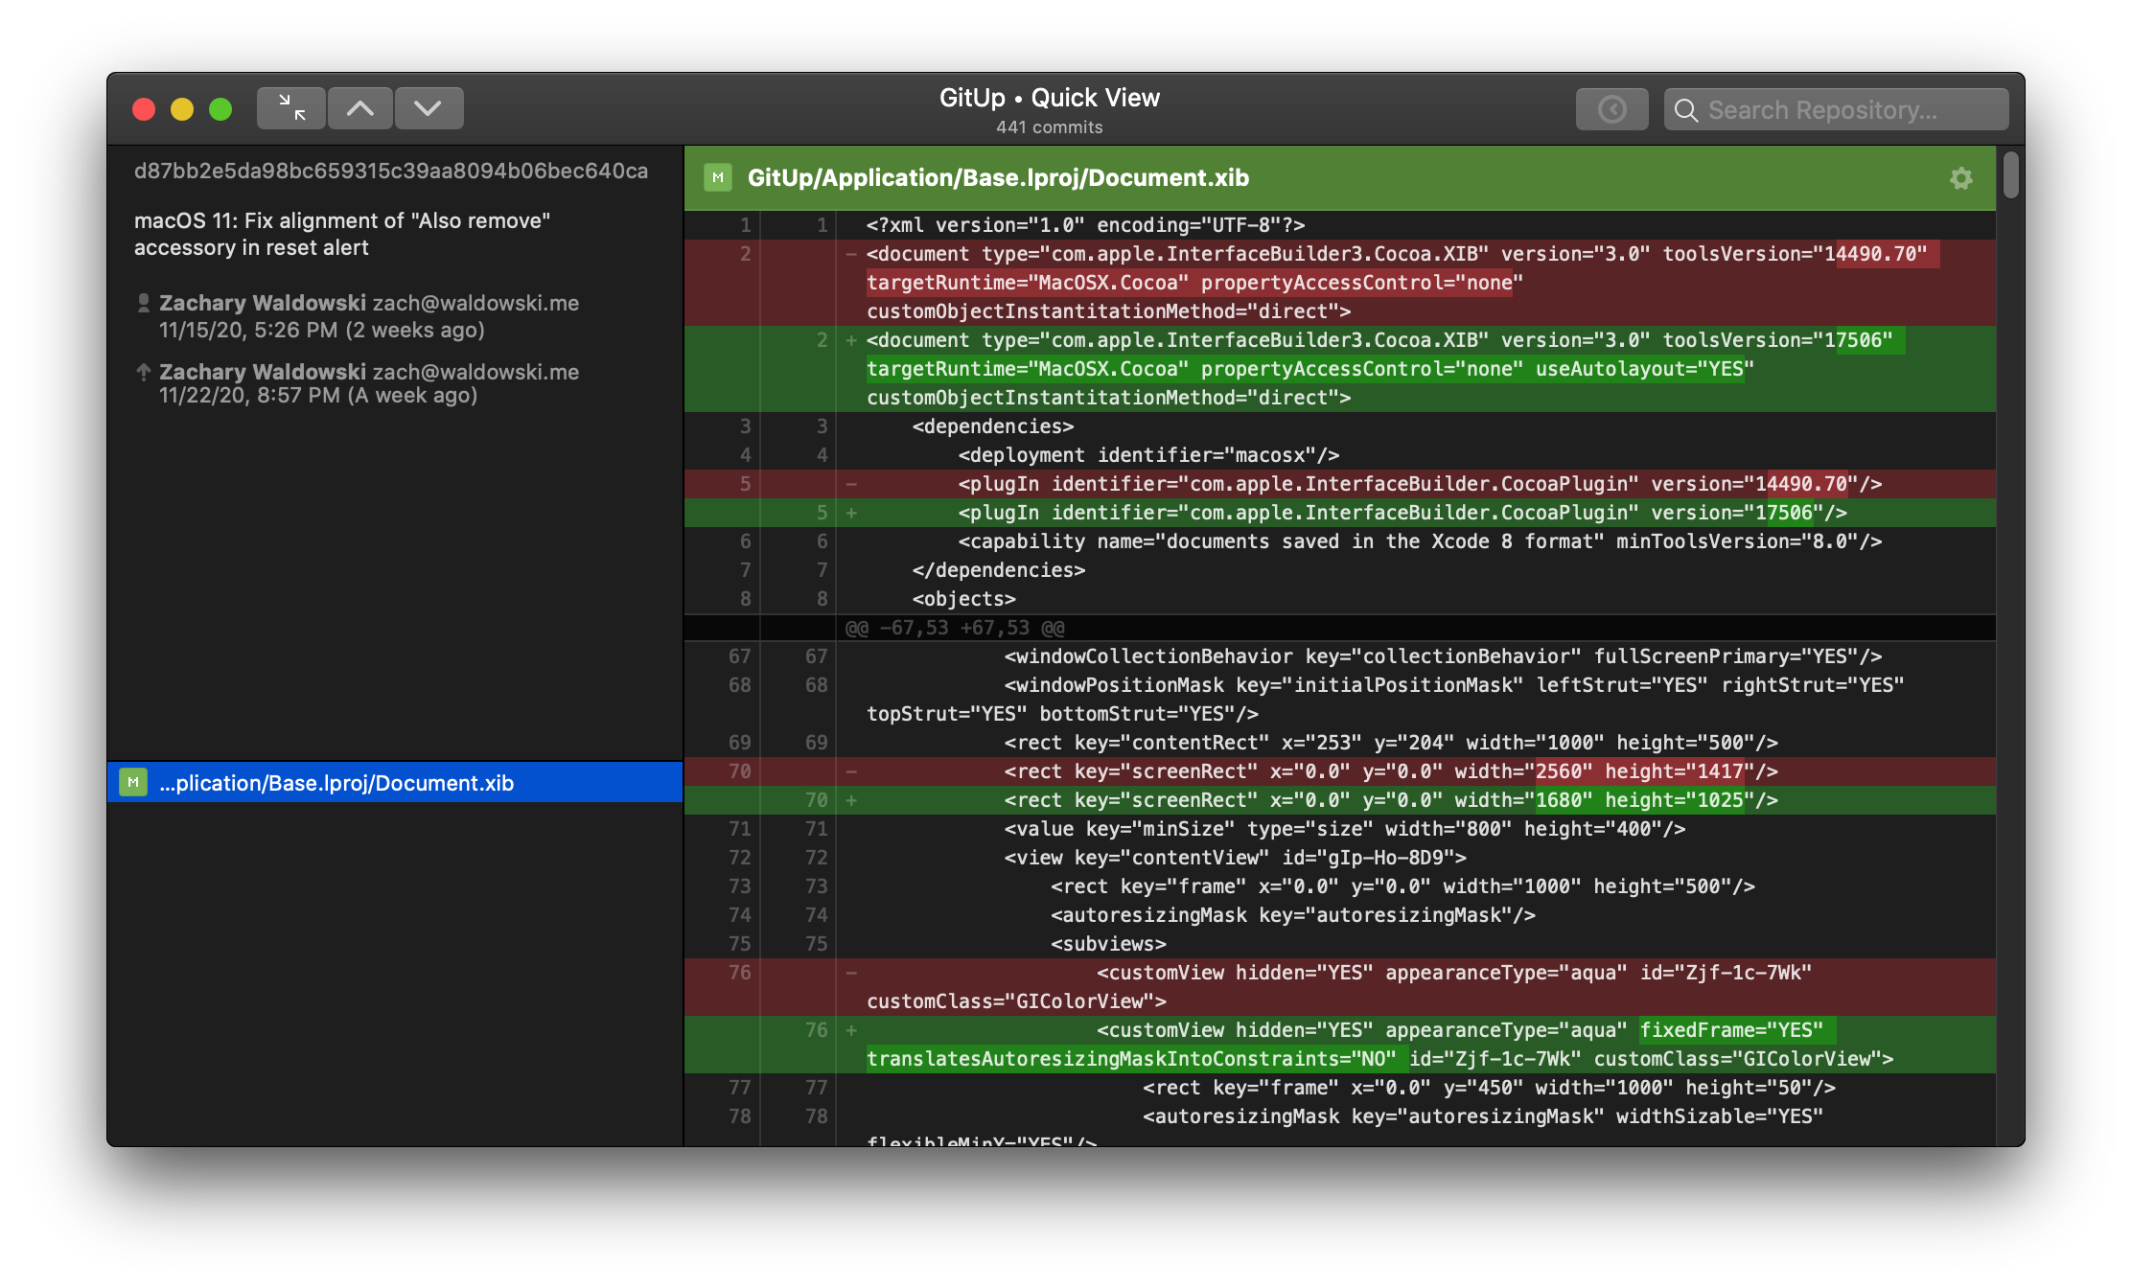2132x1288 pixels.
Task: Click the M badge beside Document.xib in list
Action: tap(133, 783)
